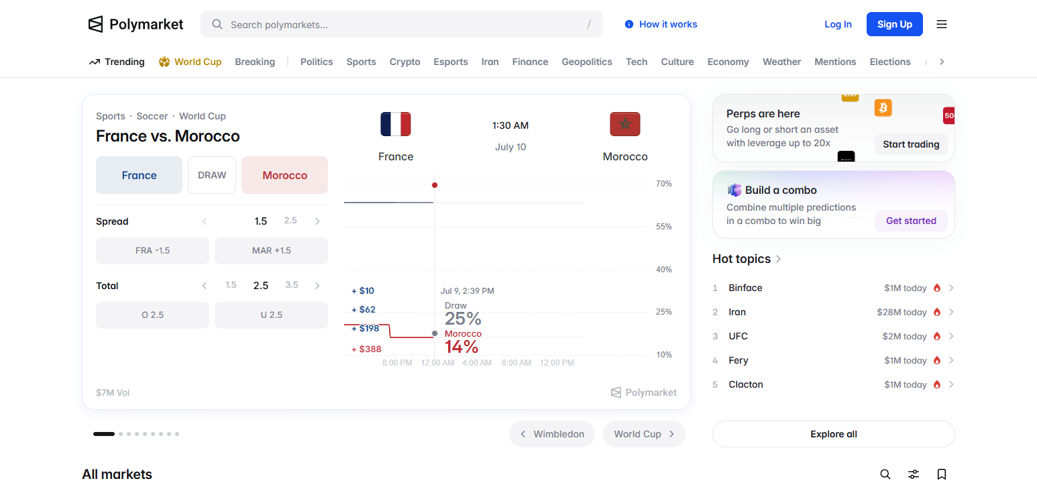The height and width of the screenshot is (491, 1037).
Task: Click the World Cup breadcrumb link
Action: (203, 116)
